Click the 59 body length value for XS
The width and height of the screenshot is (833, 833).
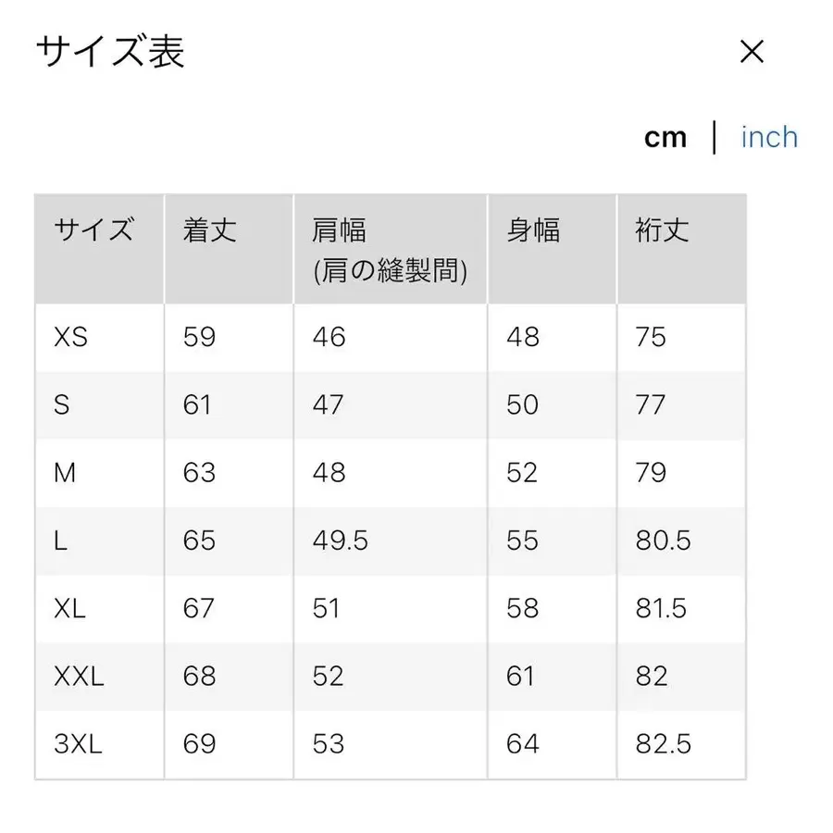197,338
